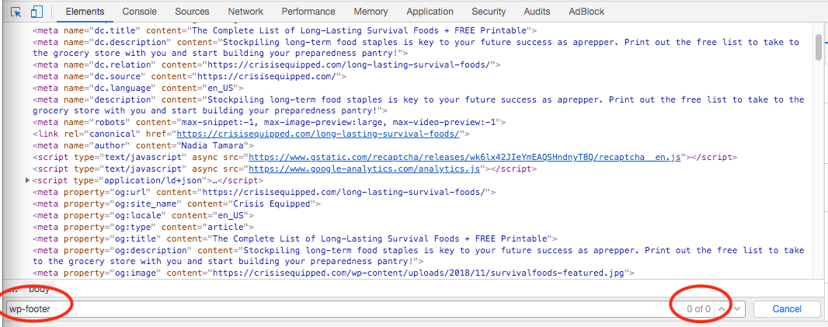Go to next search result arrow

point(738,309)
